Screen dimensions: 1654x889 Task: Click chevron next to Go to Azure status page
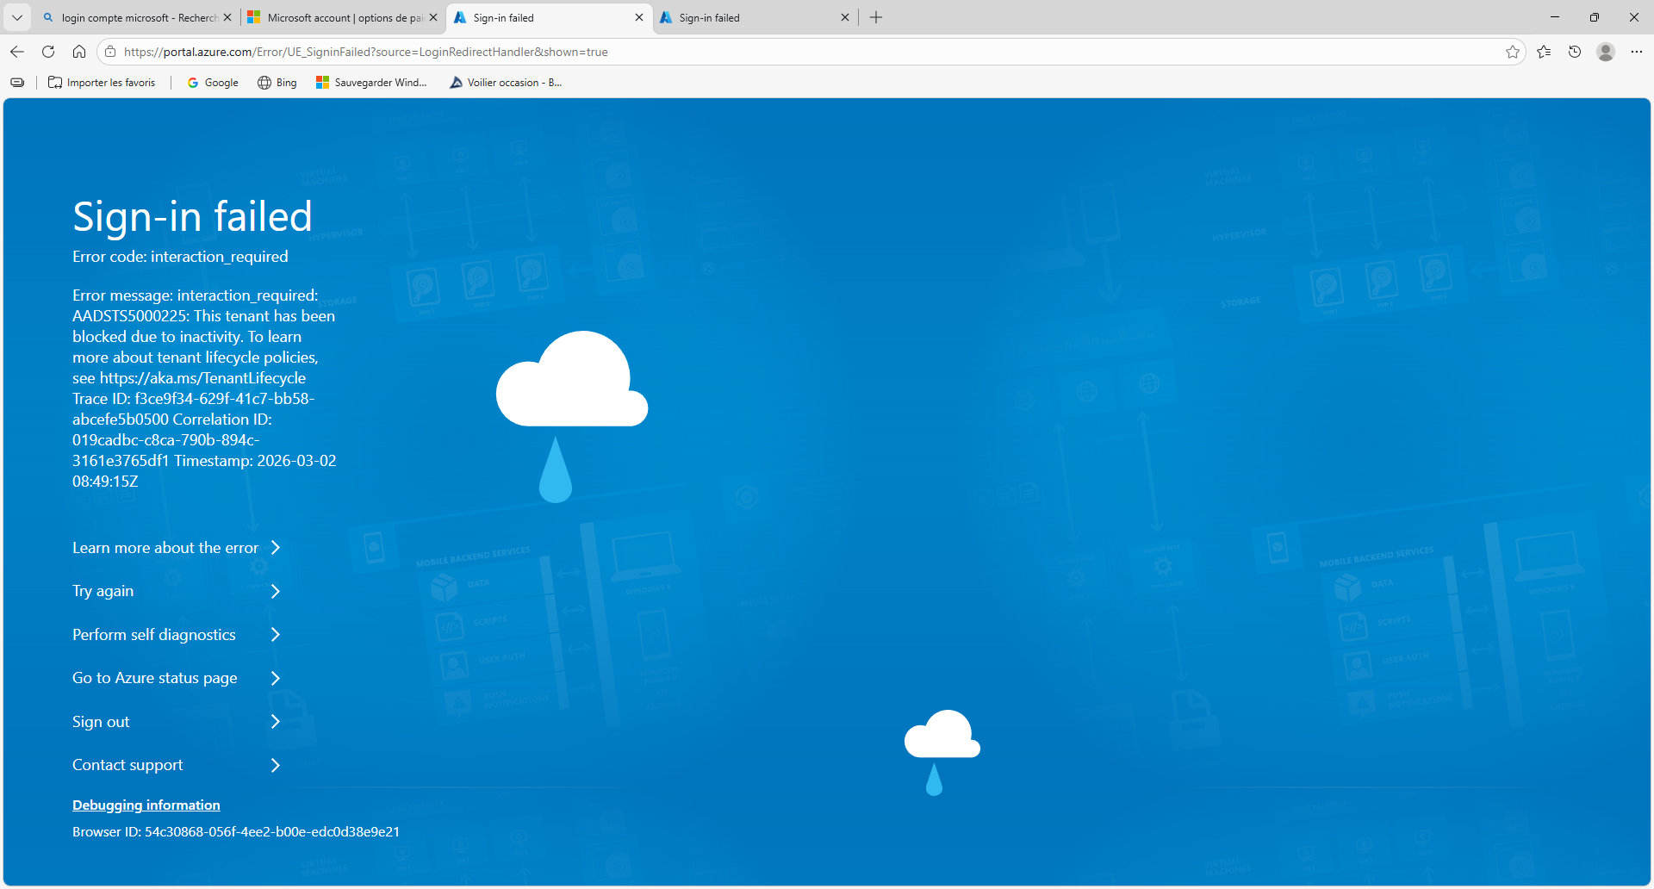pyautogui.click(x=276, y=678)
